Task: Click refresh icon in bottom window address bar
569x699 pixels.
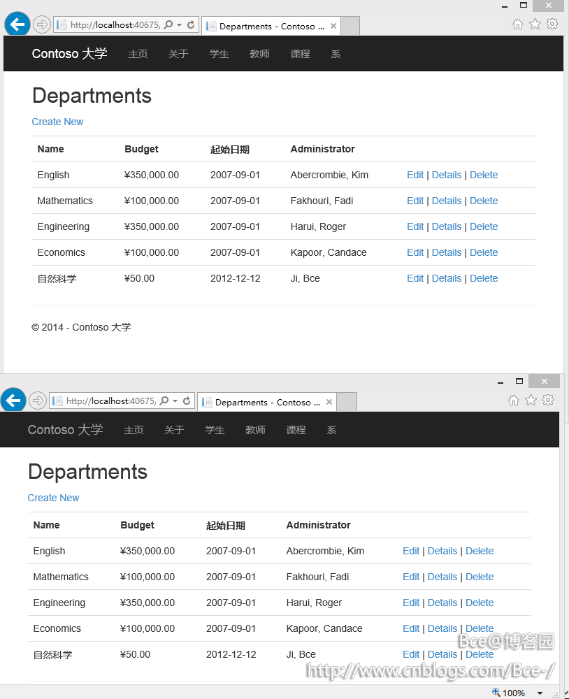Action: pos(187,401)
